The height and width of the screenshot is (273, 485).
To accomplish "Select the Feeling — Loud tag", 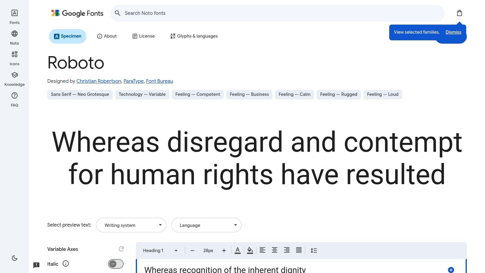I will pos(383,94).
